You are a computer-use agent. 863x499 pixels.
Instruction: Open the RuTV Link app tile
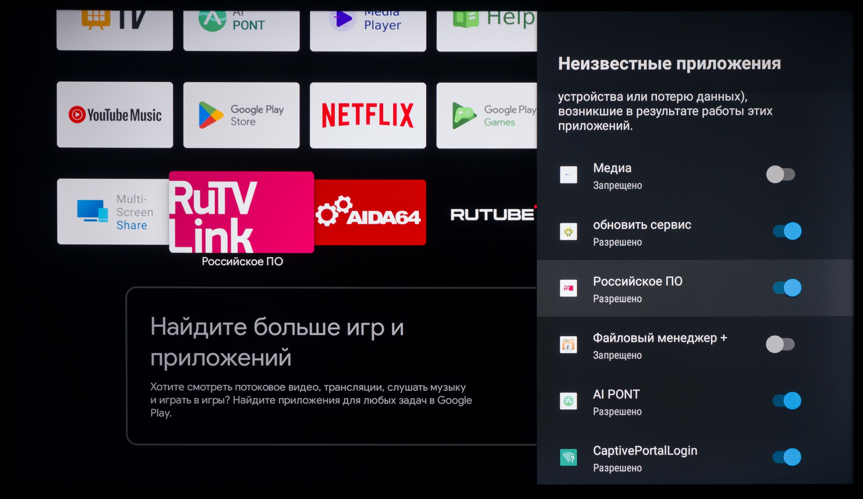[x=241, y=212]
